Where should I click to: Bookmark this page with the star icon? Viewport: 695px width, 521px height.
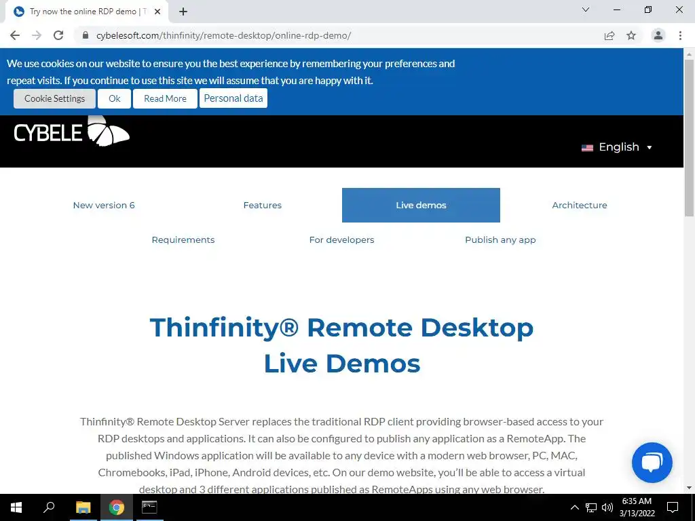click(631, 35)
